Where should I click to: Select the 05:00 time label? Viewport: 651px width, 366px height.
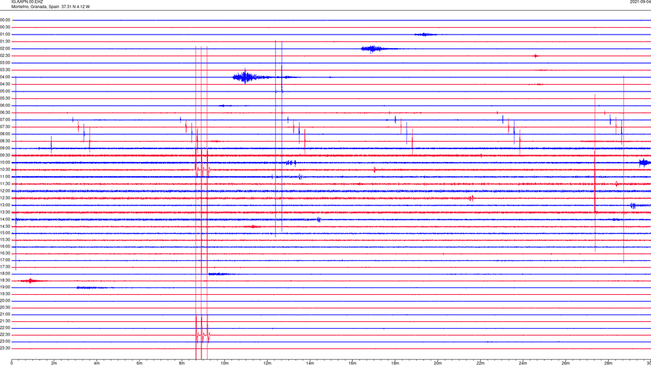[5, 91]
